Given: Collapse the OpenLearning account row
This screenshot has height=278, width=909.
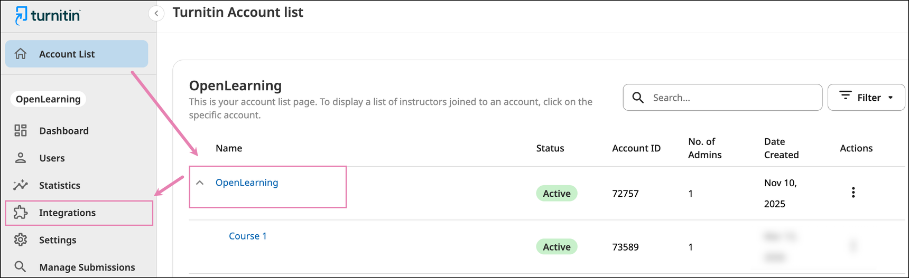Looking at the screenshot, I should (x=200, y=183).
